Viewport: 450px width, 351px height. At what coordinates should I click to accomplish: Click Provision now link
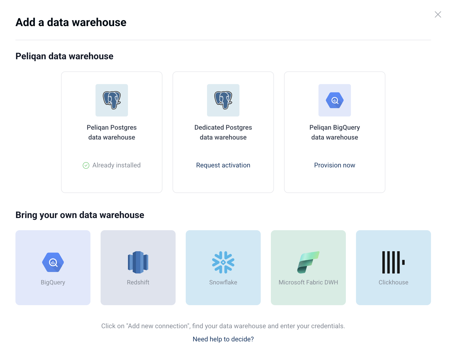click(x=335, y=165)
